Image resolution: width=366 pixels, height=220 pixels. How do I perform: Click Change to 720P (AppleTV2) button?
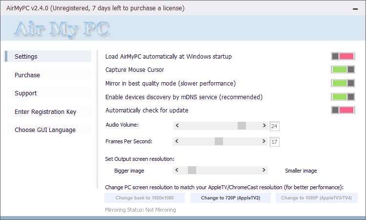pos(231,198)
